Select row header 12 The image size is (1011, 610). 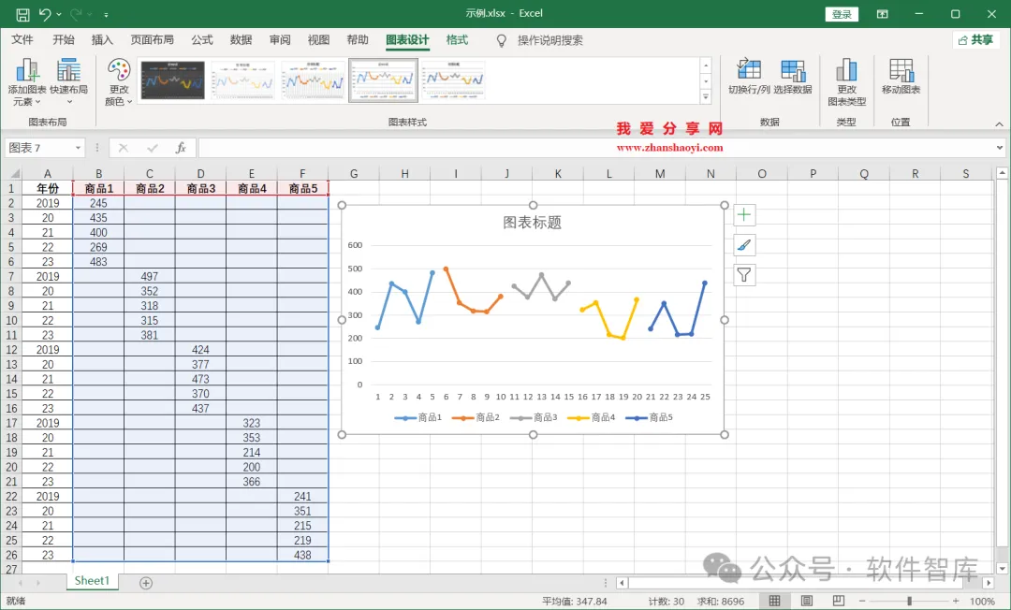point(11,350)
